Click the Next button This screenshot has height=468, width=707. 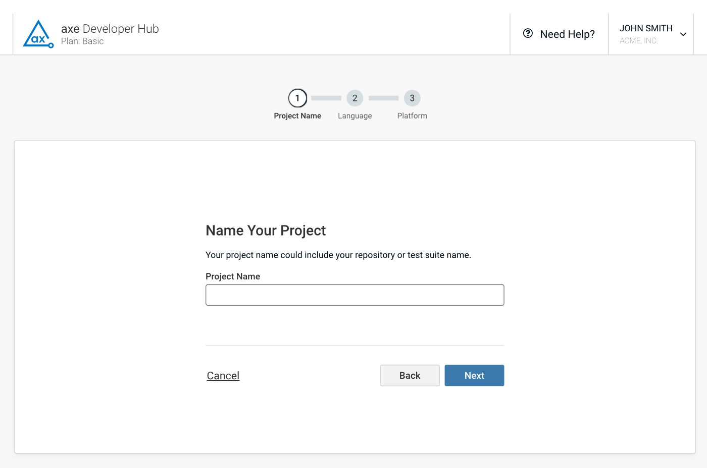pos(474,375)
